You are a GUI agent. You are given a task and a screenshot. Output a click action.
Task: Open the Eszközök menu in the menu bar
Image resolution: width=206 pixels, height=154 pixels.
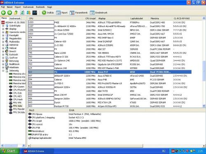coord(40,7)
